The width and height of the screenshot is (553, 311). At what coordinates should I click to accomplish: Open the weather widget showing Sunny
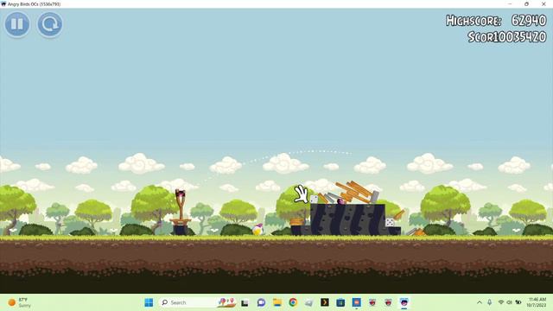[20, 302]
